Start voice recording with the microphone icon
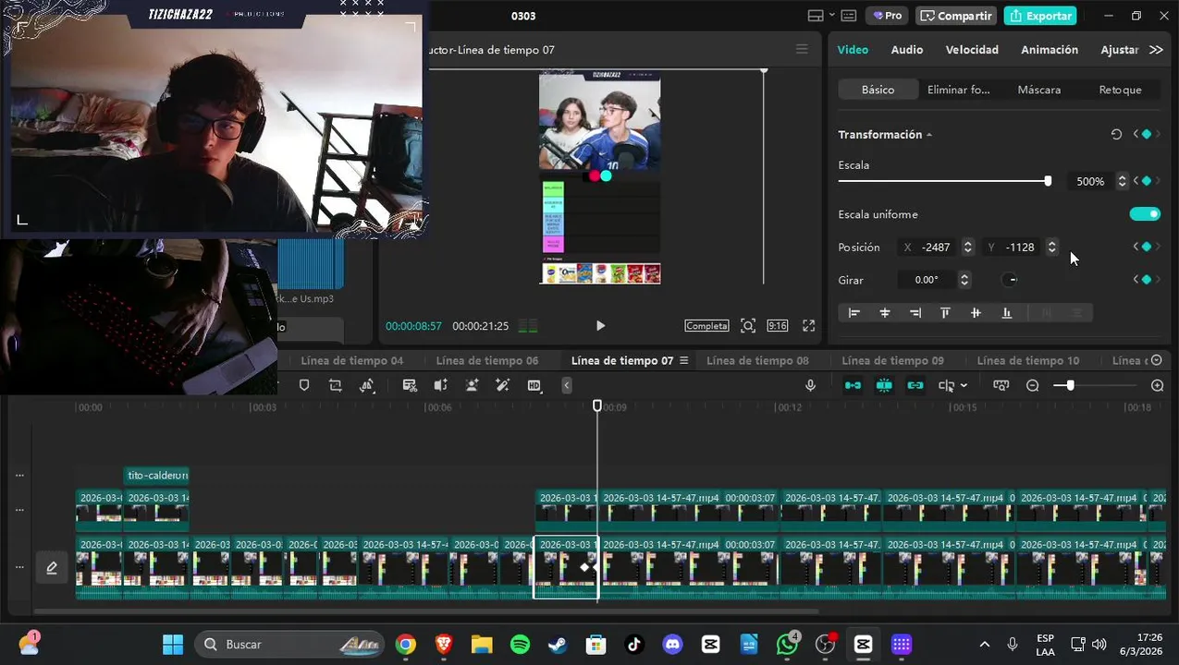1179x665 pixels. 811,385
